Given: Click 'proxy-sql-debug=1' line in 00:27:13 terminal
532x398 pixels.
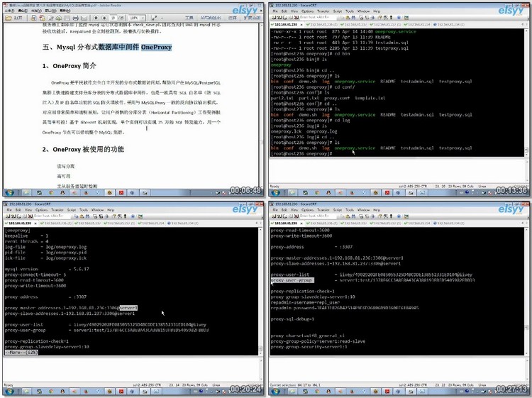Looking at the screenshot, I should pyautogui.click(x=292, y=319).
